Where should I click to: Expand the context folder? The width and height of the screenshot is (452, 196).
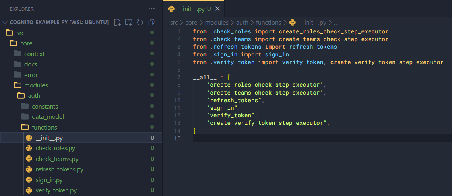(34, 54)
